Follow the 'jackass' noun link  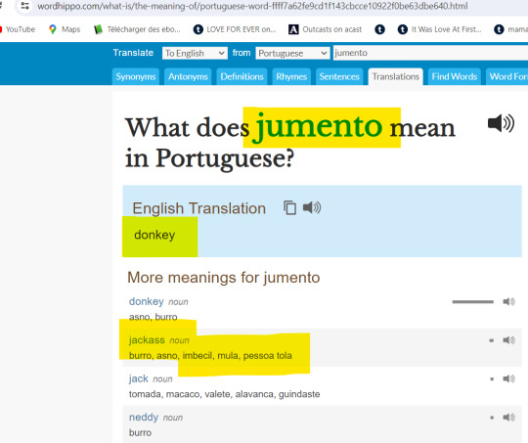point(147,339)
